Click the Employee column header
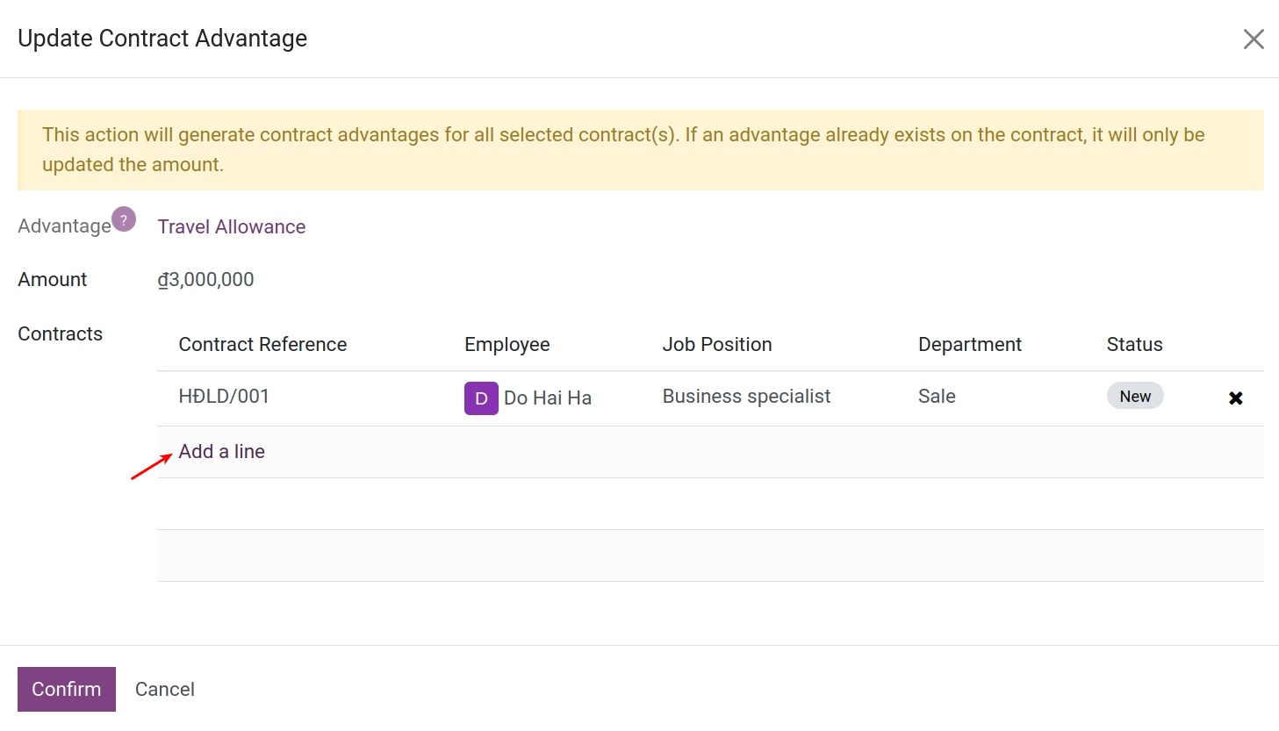The width and height of the screenshot is (1279, 731). click(507, 344)
